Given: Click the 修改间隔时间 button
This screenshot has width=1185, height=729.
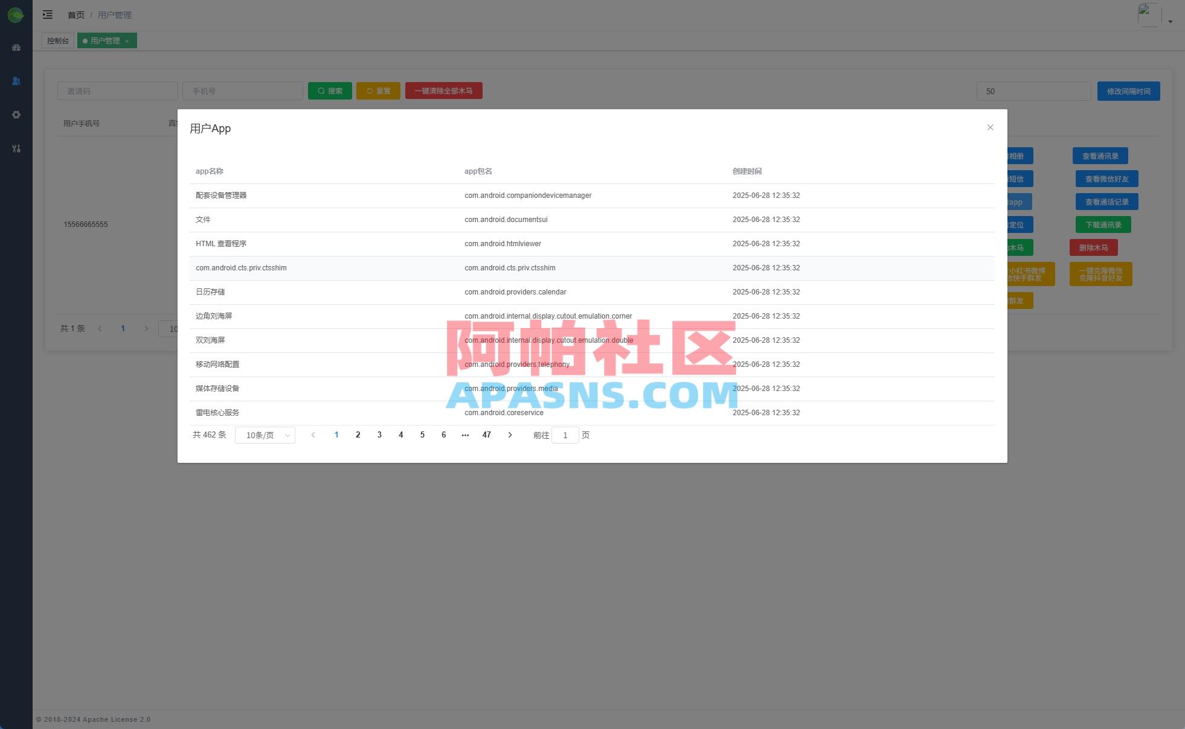Looking at the screenshot, I should [x=1128, y=91].
